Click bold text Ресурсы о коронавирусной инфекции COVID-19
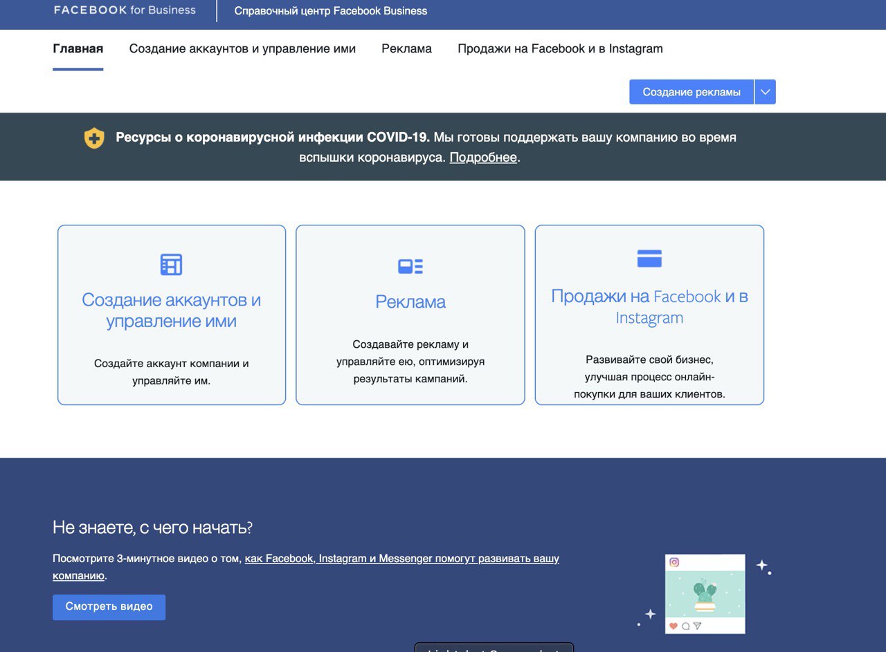886x652 pixels. (x=273, y=137)
